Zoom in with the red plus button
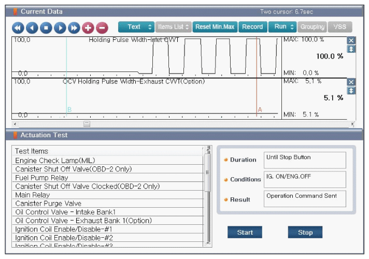 click(88, 28)
